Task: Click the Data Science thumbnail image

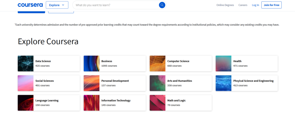Action: point(26,63)
